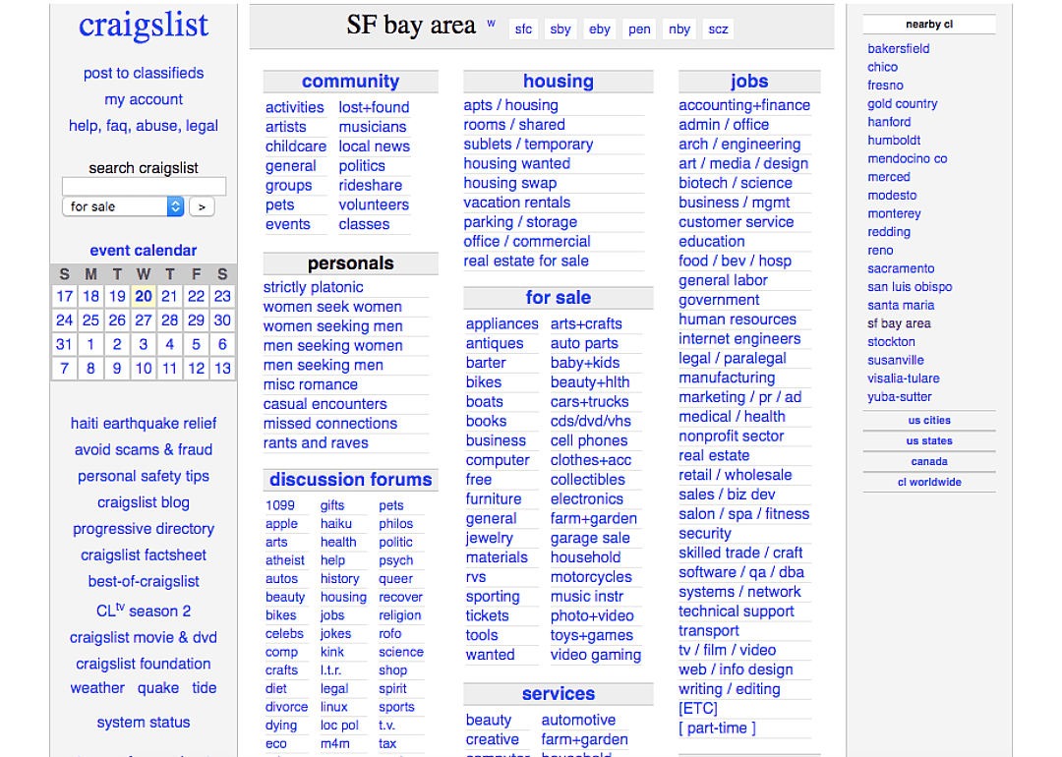
Task: Select the 'scz' sub-area tab
Action: 719,29
